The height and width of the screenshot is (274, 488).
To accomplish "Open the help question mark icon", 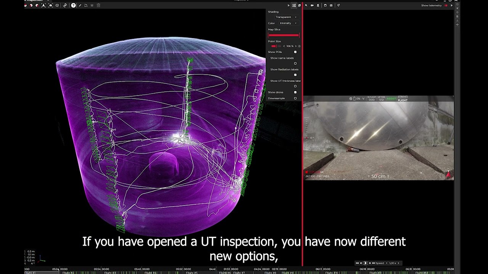I will [73, 5].
